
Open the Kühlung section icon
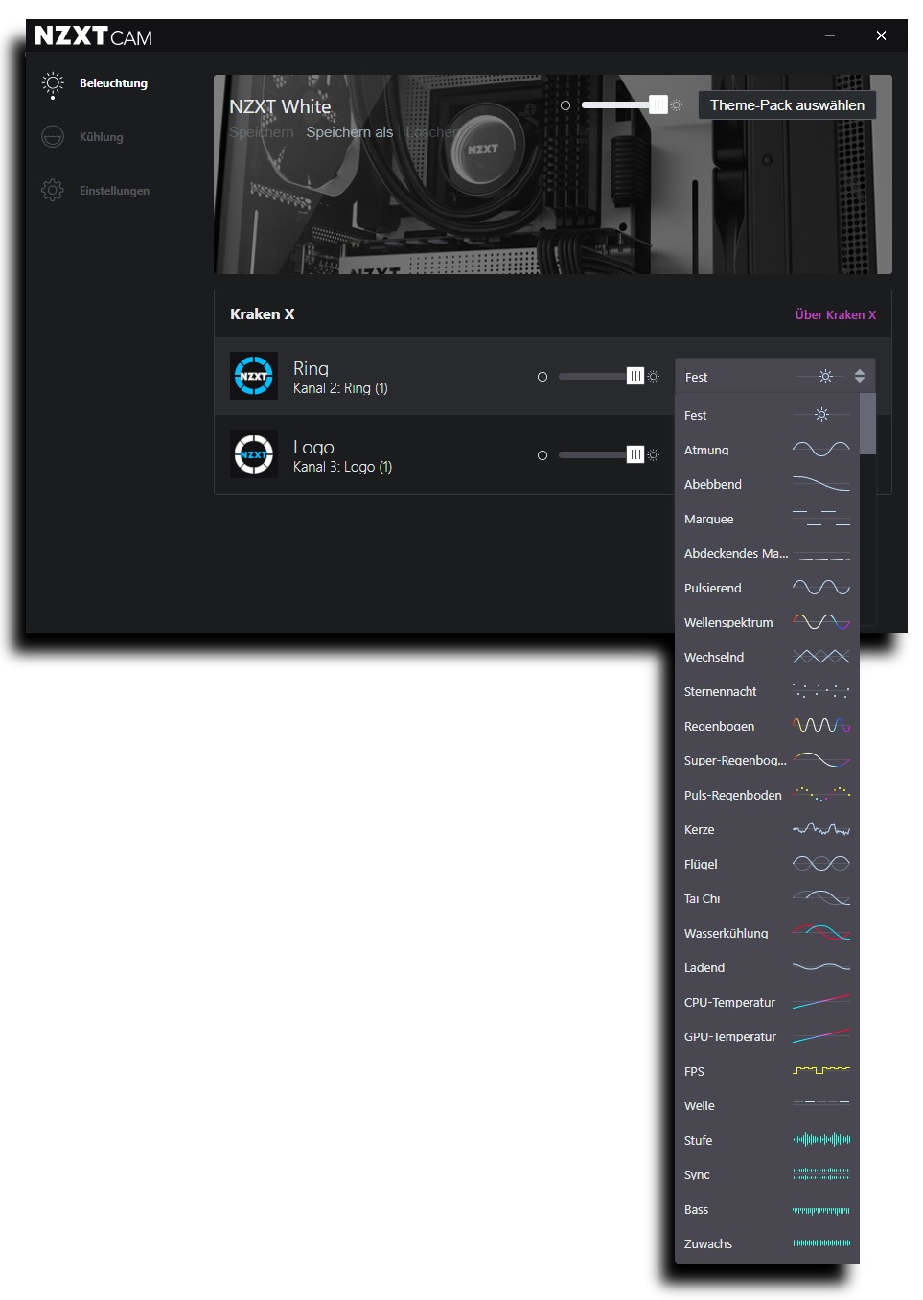(x=53, y=136)
